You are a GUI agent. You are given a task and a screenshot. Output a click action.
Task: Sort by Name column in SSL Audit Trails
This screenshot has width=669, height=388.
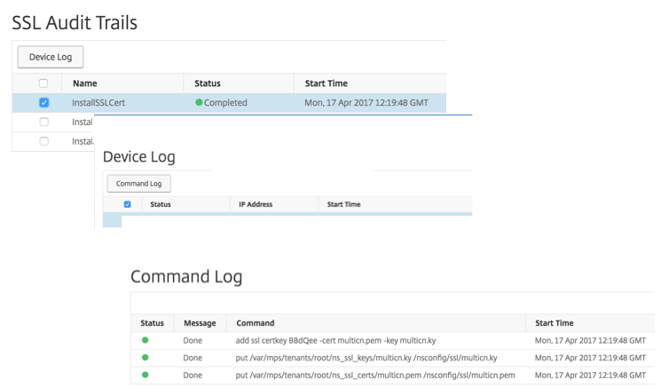[85, 83]
